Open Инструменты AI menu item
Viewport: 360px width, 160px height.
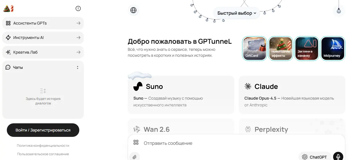43,38
